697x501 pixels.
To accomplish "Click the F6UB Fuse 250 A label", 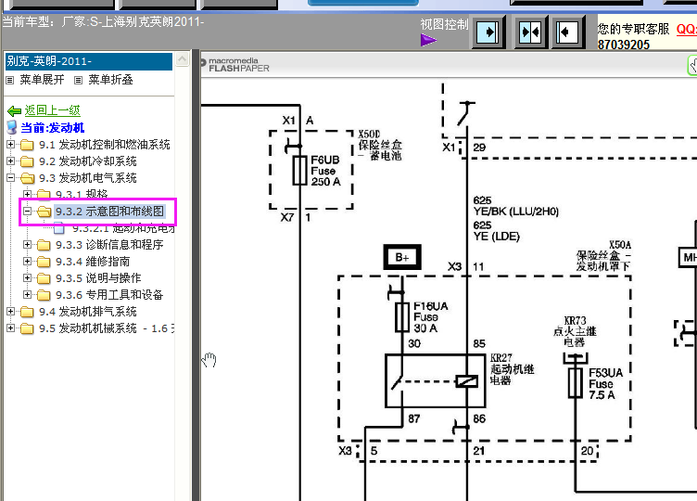I will [325, 171].
